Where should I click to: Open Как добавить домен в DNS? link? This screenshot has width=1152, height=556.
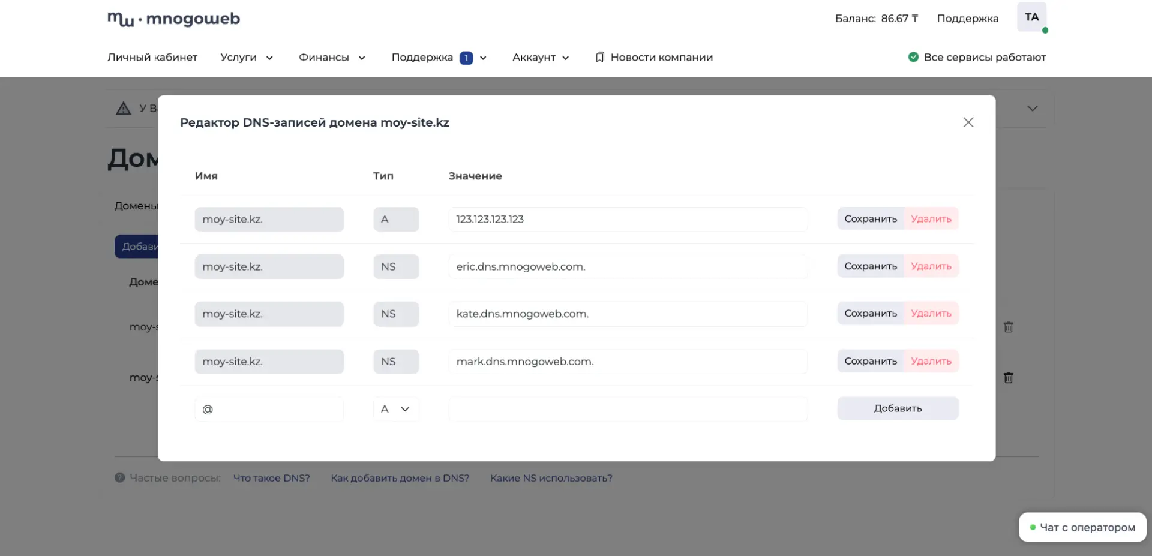(x=400, y=478)
